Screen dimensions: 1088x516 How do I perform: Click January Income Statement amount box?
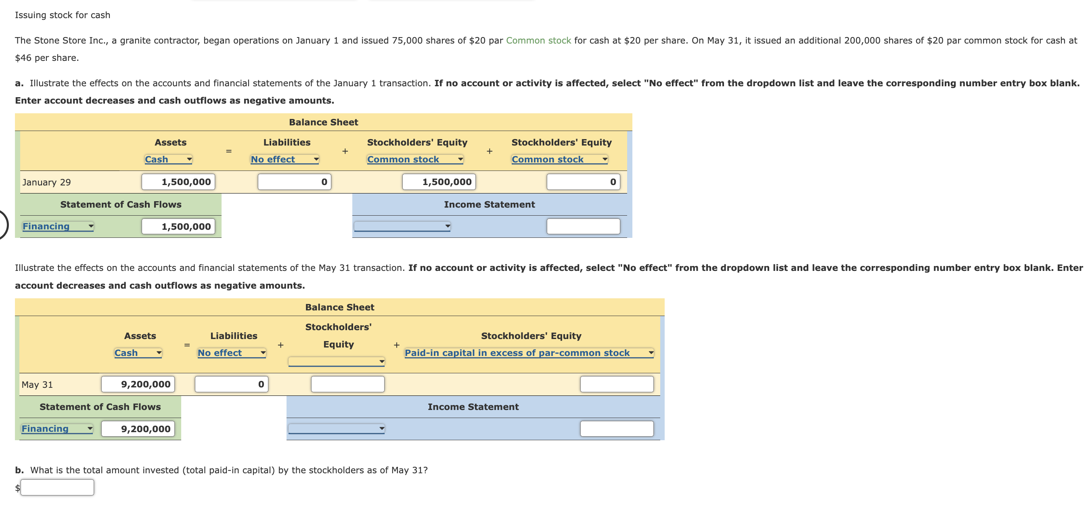pos(583,227)
